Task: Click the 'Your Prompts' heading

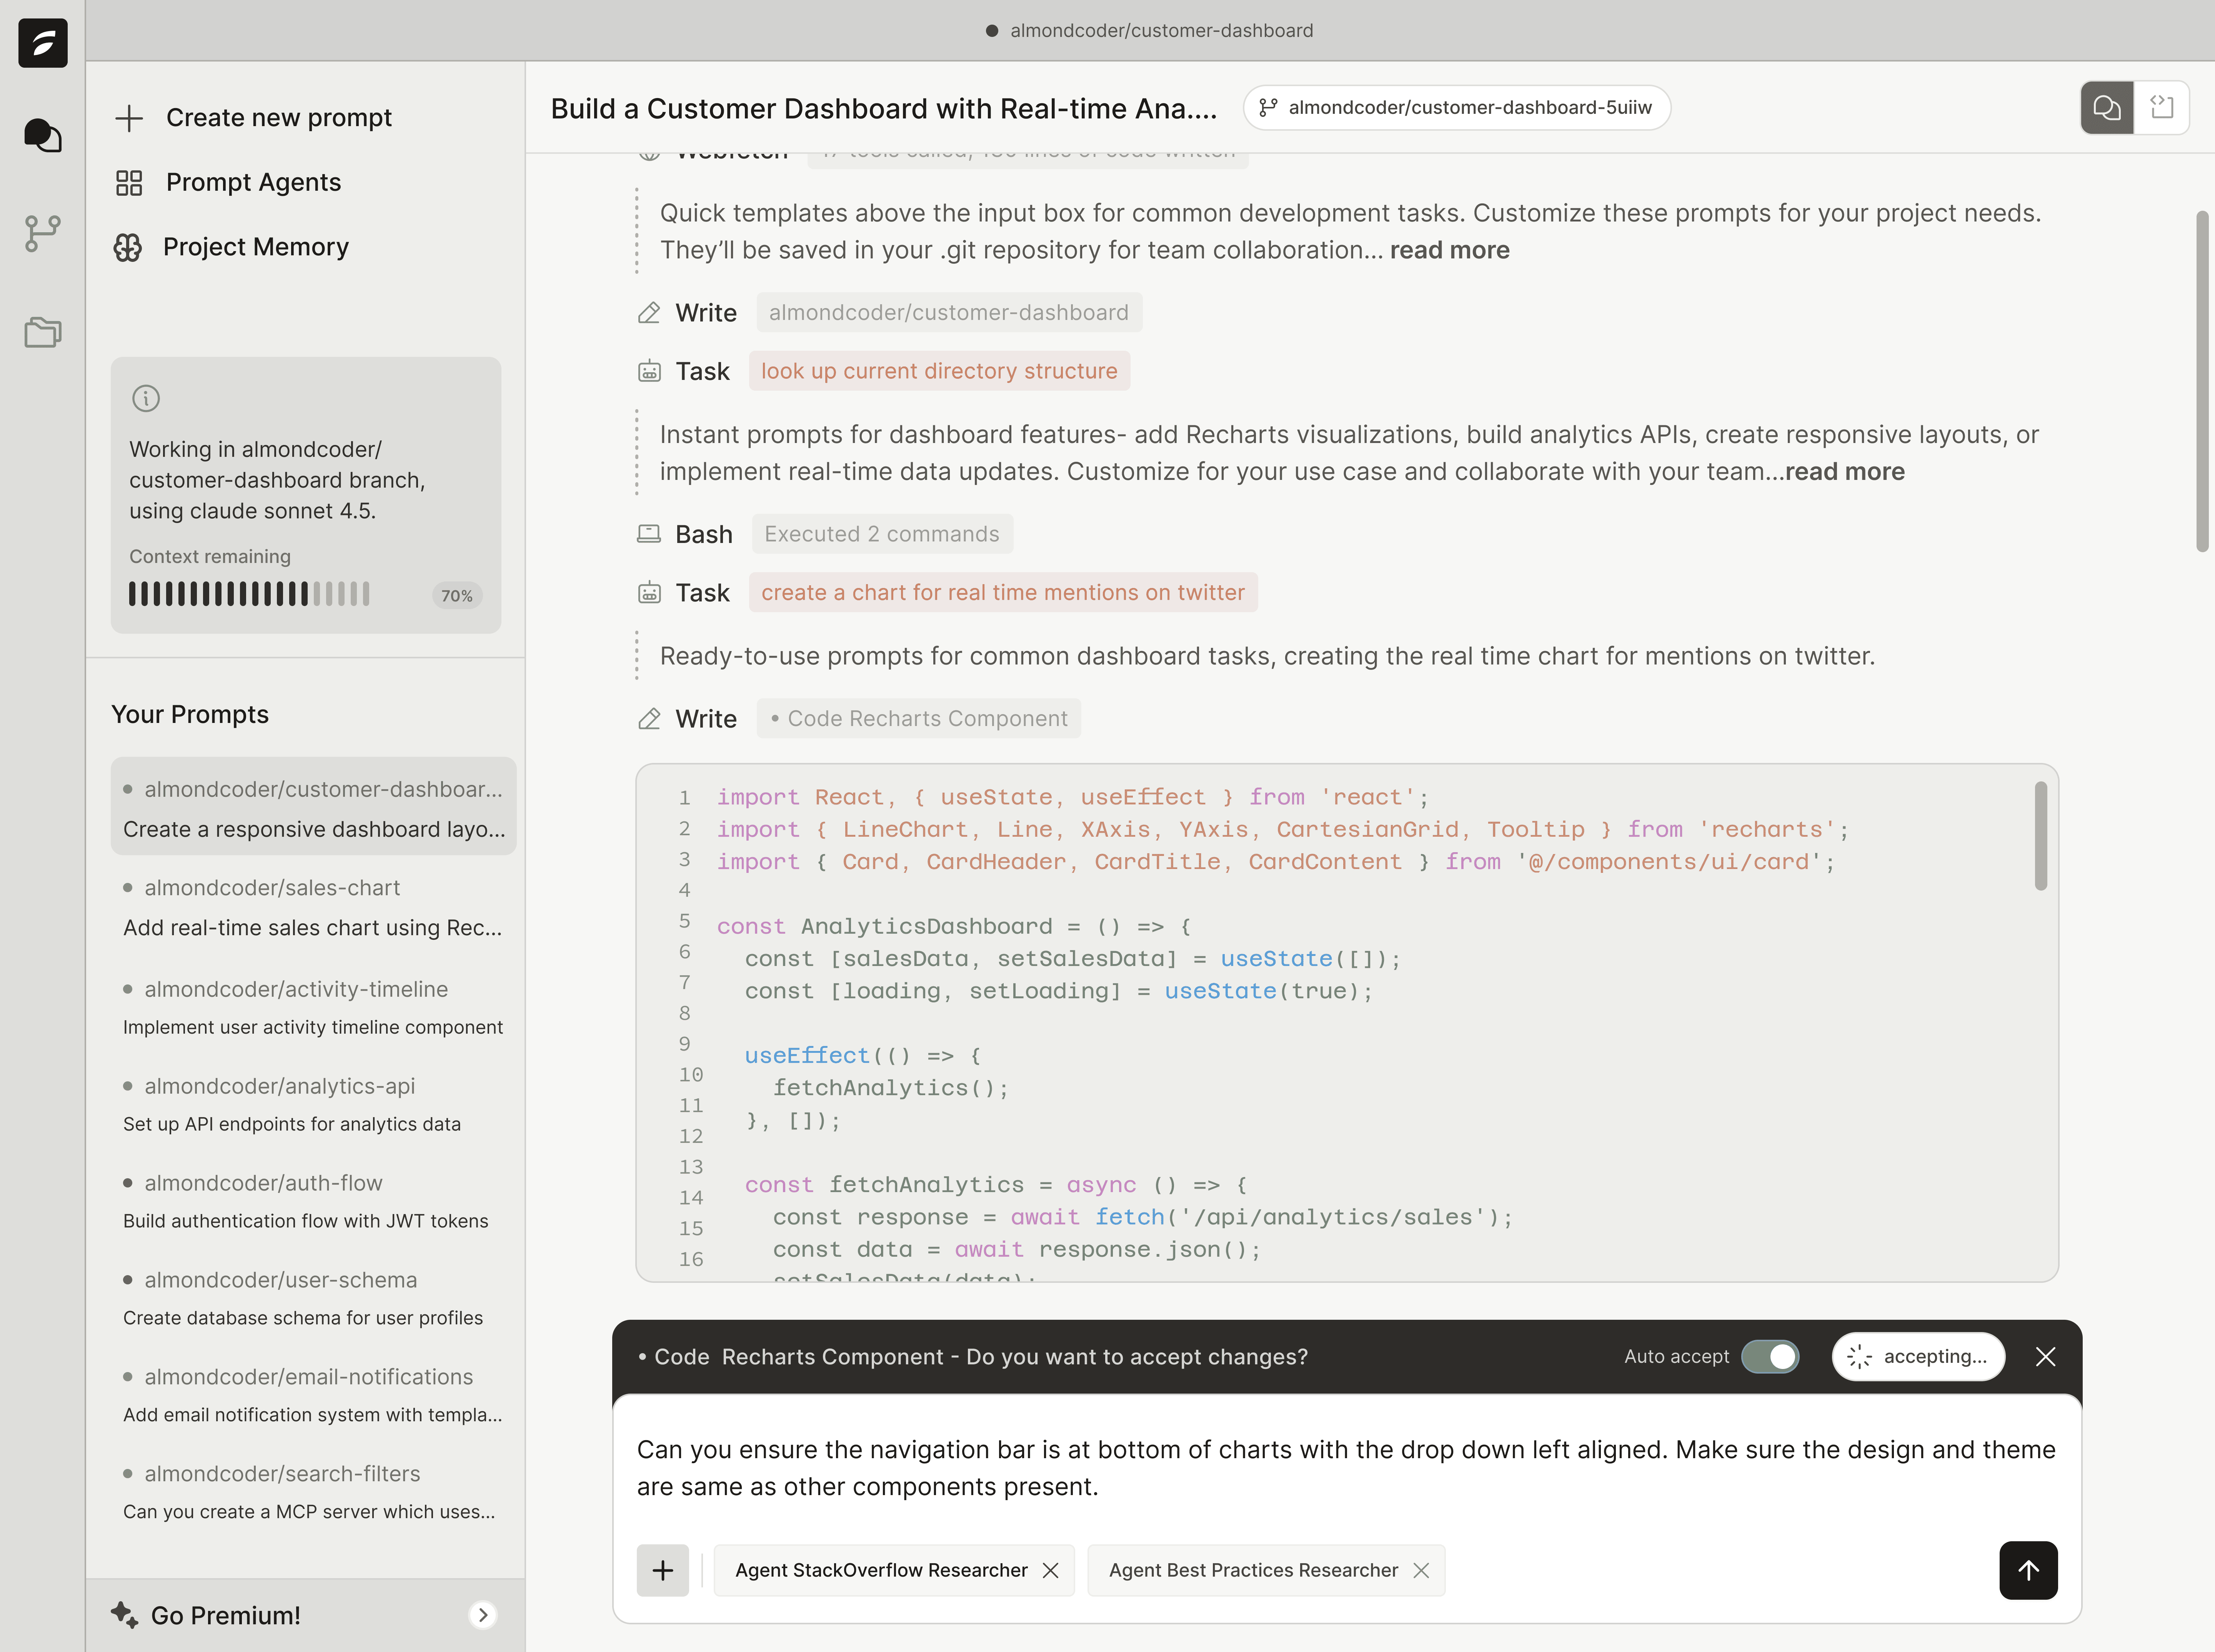Action: [x=190, y=714]
